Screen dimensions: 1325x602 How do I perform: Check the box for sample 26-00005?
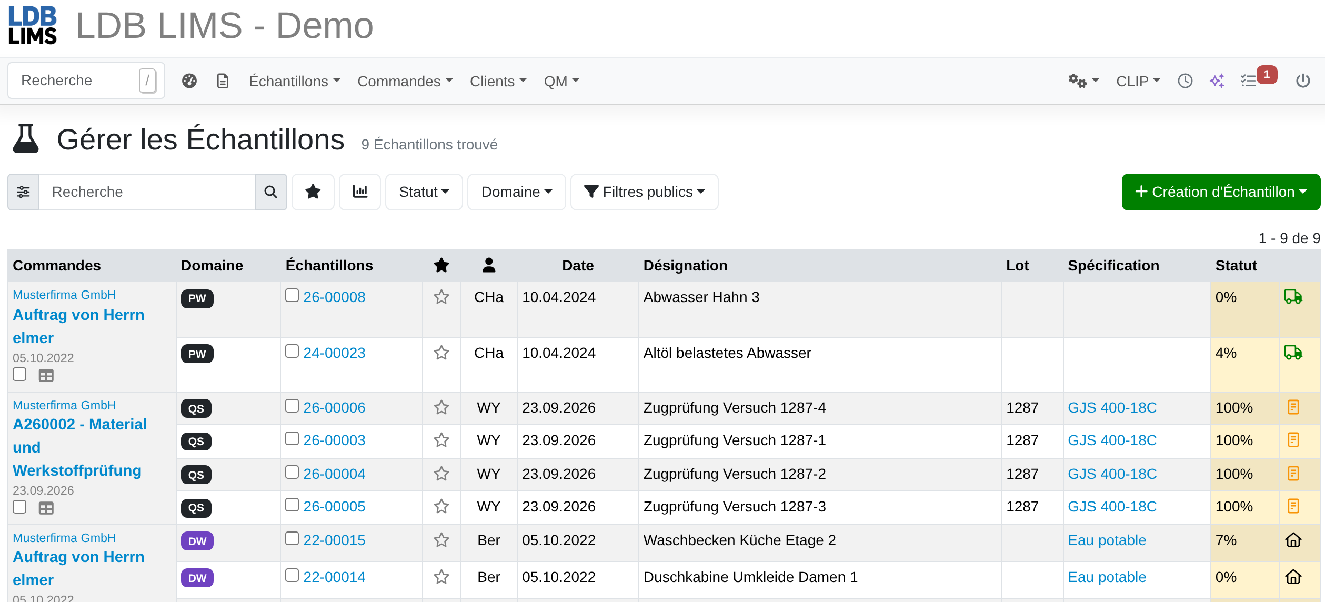pos(292,505)
